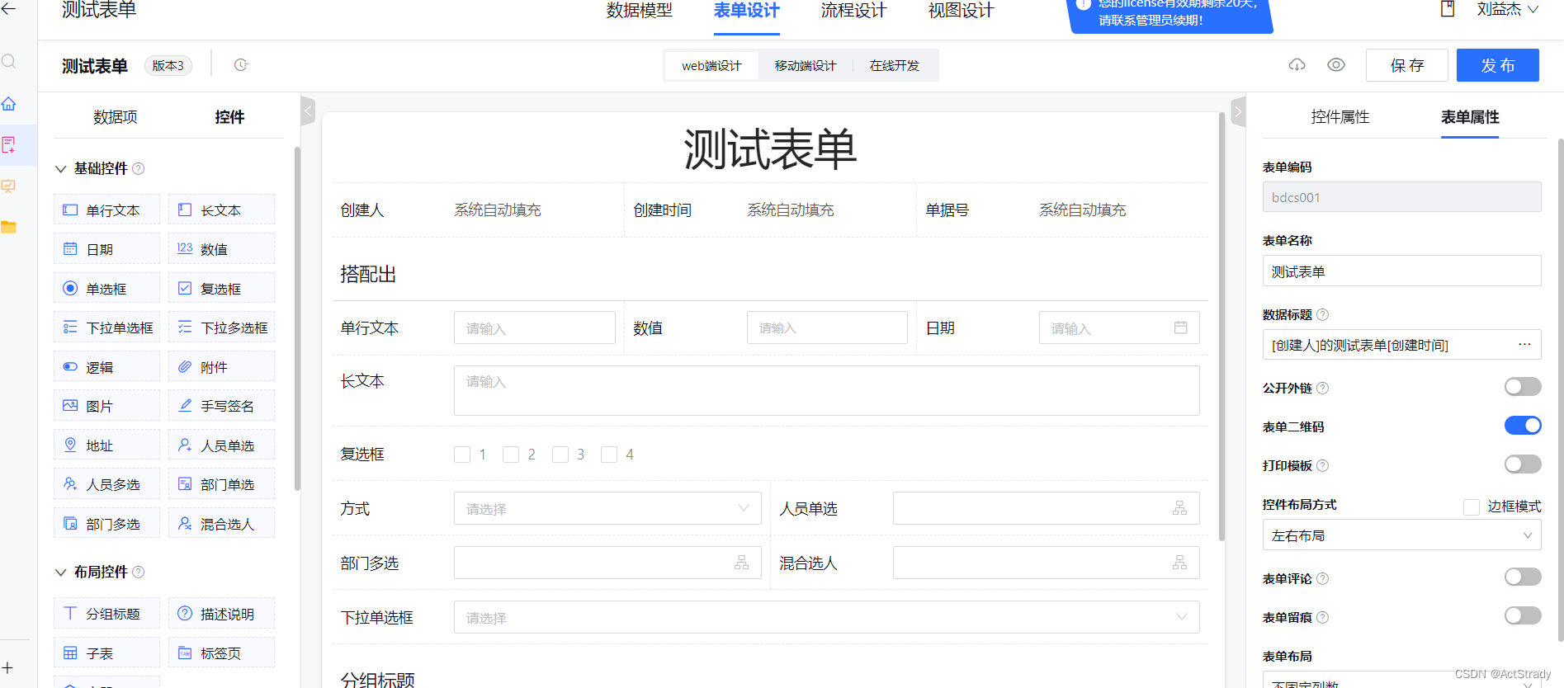Open user menu 刘益杰
This screenshot has width=1564, height=688.
point(1507,10)
